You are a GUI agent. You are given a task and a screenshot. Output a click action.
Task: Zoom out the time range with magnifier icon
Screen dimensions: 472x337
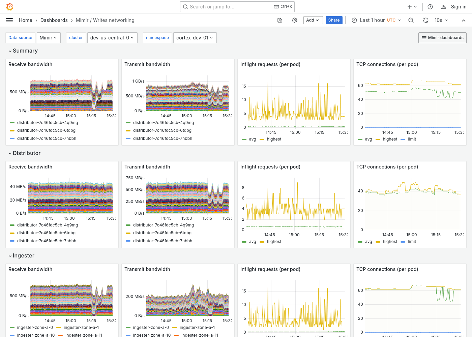pos(411,20)
